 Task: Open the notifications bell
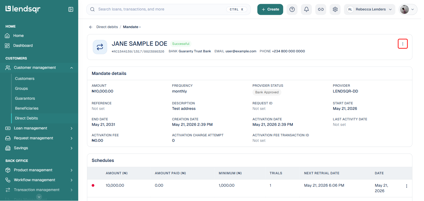[306, 9]
